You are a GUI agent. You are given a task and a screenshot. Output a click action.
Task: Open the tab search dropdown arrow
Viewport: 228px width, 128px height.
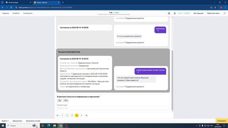(x=2, y=2)
